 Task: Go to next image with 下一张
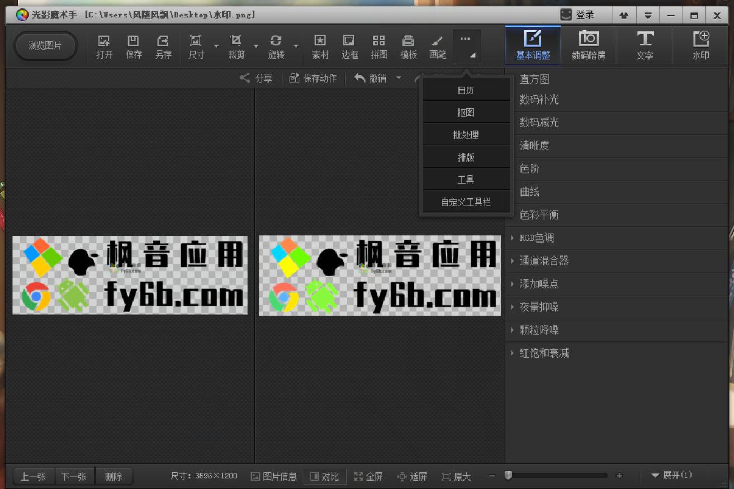pyautogui.click(x=74, y=477)
